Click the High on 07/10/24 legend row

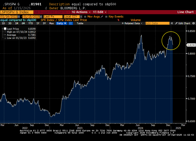20,32
